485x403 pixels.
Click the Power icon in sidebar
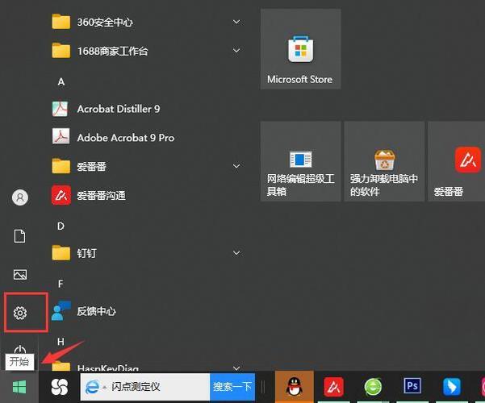(x=20, y=350)
